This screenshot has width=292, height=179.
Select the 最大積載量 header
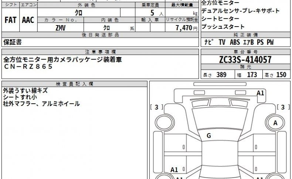coord(182,5)
